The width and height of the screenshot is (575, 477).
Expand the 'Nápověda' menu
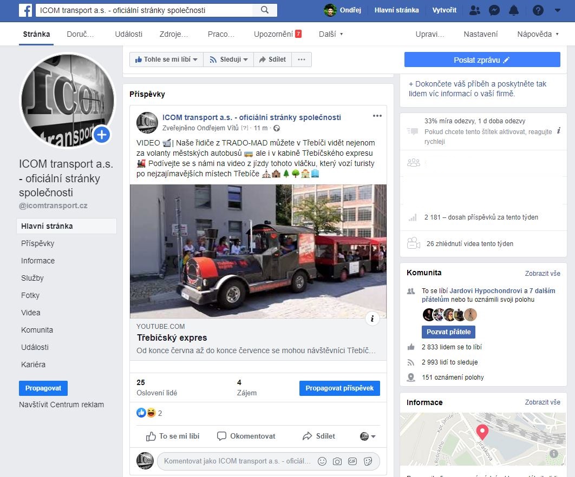click(x=538, y=34)
